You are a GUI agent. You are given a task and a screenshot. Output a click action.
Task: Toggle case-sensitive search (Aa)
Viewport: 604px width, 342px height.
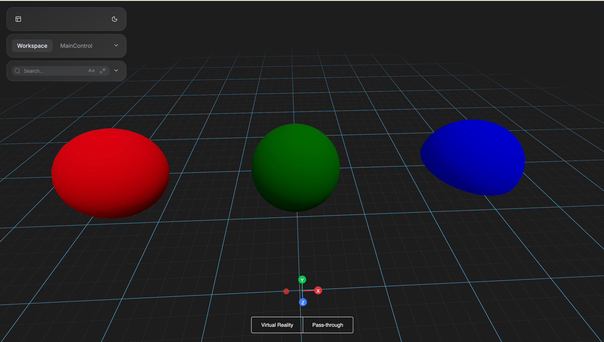(x=92, y=71)
